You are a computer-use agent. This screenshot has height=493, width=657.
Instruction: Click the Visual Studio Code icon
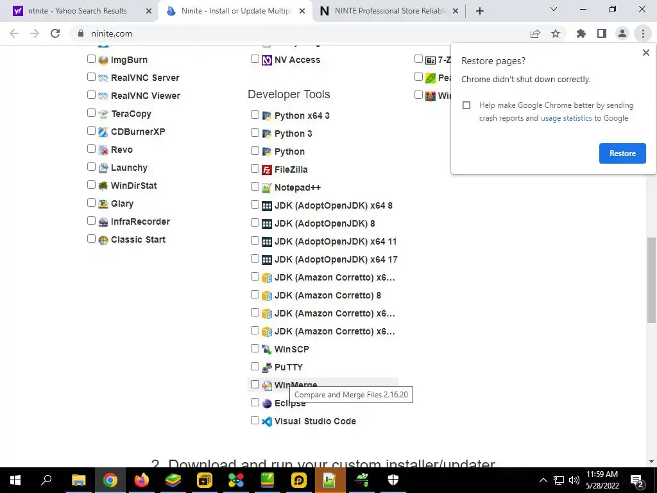point(267,421)
